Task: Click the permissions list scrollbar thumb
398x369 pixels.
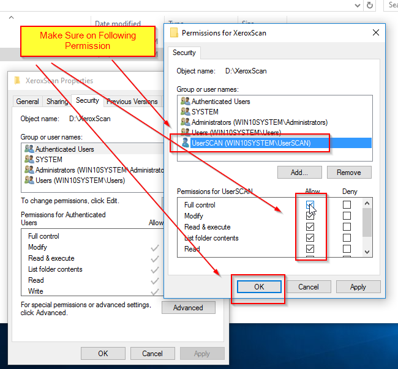Action: [367, 222]
